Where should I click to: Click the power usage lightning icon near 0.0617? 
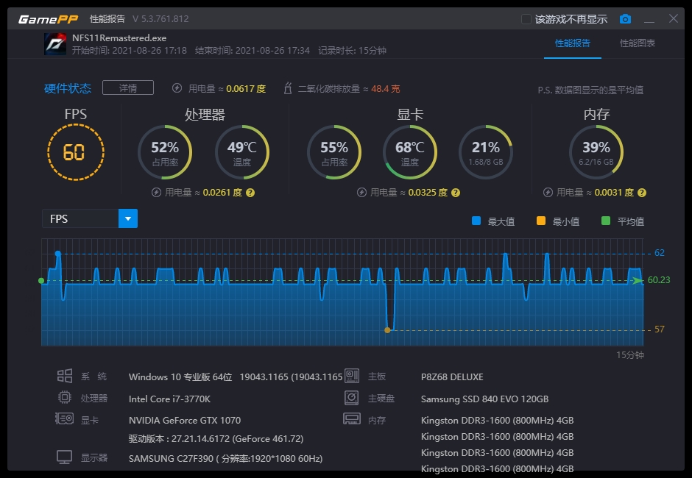(177, 88)
